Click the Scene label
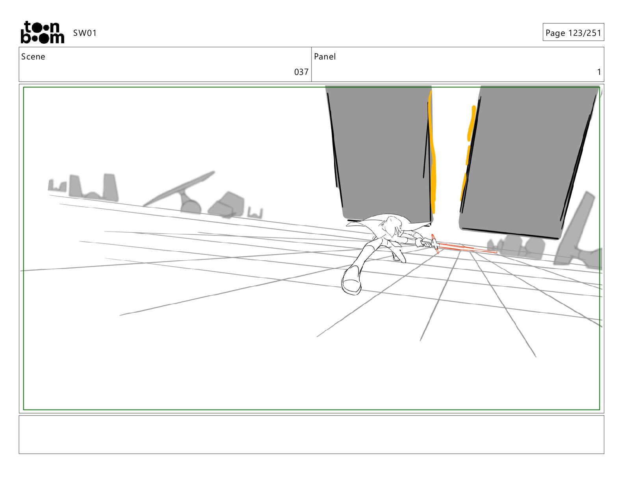Screen dimensions: 624x482 (33, 57)
